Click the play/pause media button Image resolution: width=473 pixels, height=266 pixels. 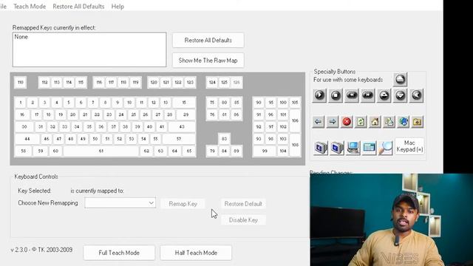(x=319, y=95)
